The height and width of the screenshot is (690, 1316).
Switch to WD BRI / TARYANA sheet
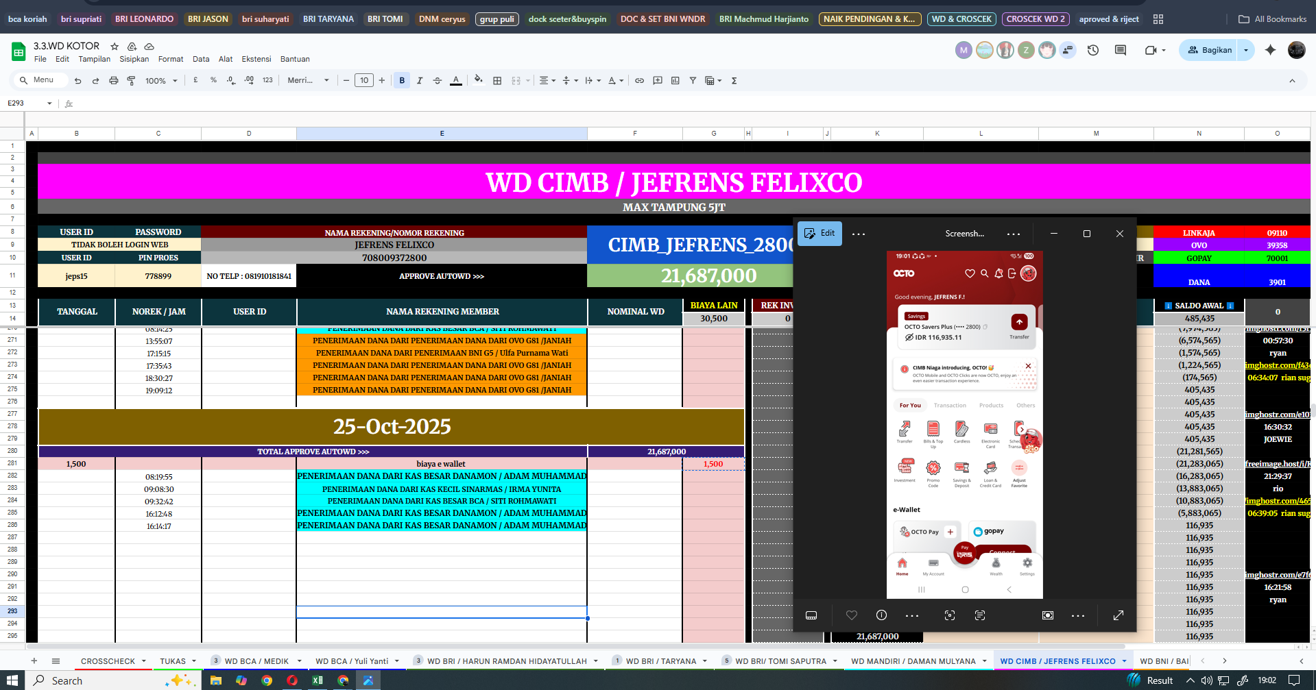(x=661, y=661)
